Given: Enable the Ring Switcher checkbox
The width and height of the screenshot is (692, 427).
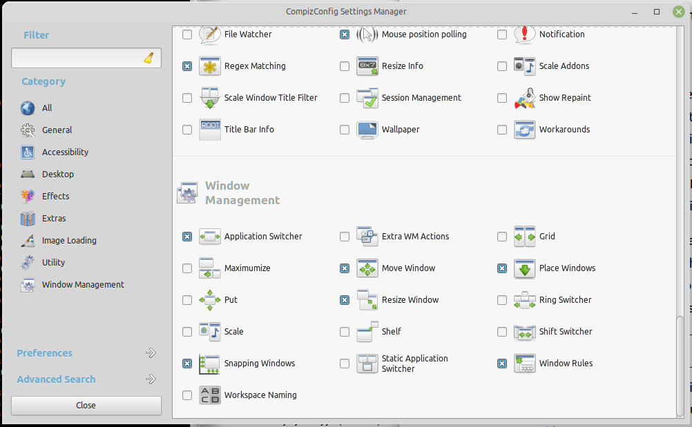Looking at the screenshot, I should (502, 300).
